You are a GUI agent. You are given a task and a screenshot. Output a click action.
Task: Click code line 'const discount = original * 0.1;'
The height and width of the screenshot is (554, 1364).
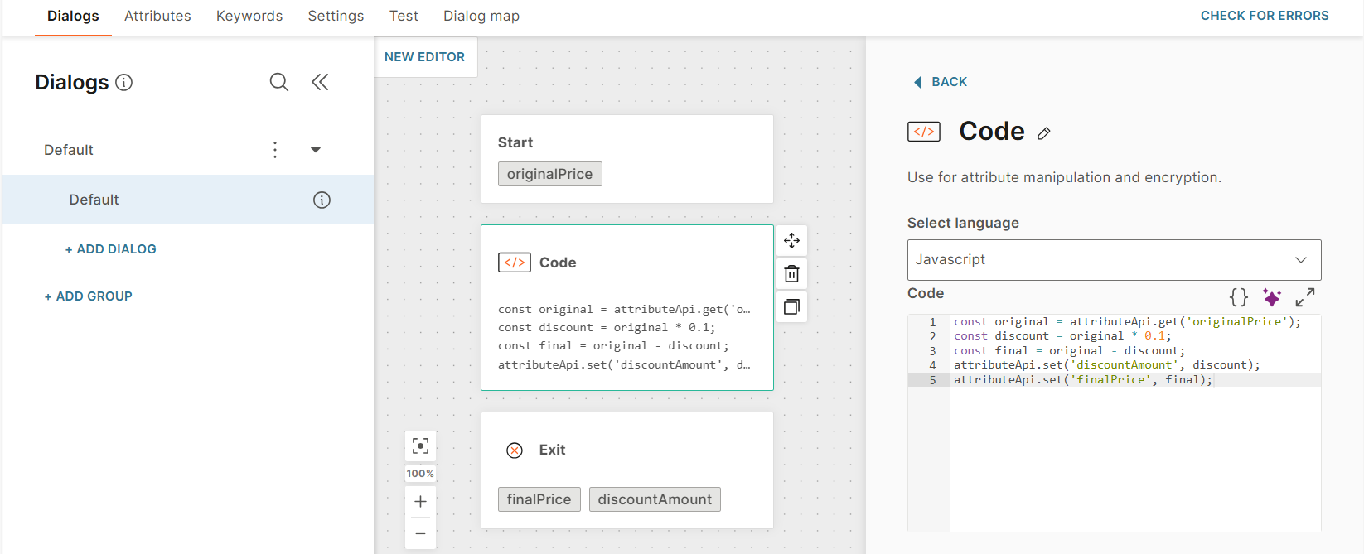pyautogui.click(x=1062, y=336)
